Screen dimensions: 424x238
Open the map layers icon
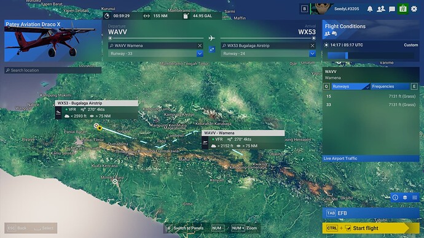(x=405, y=198)
